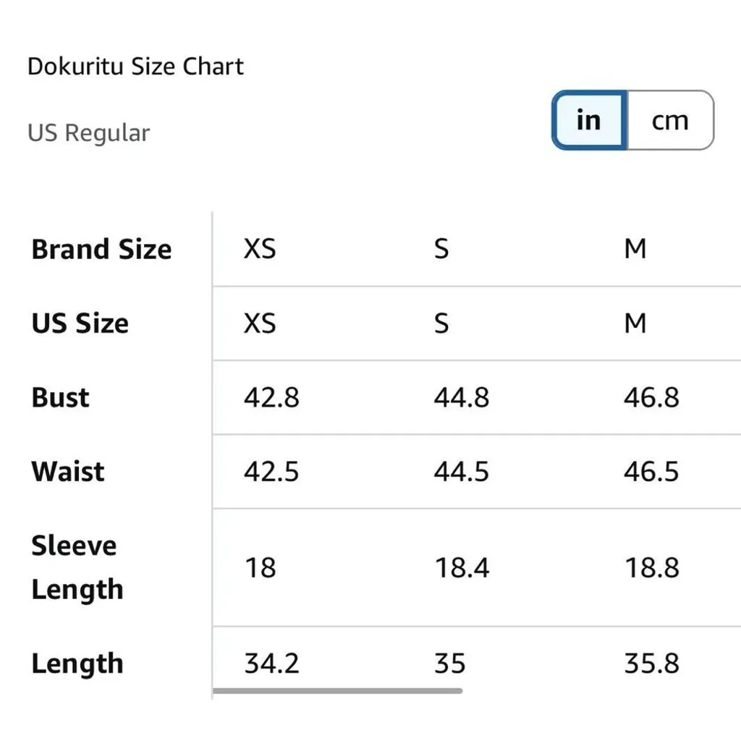Screen dimensions: 741x741
Task: Select the 46.8 bust value
Action: 651,398
